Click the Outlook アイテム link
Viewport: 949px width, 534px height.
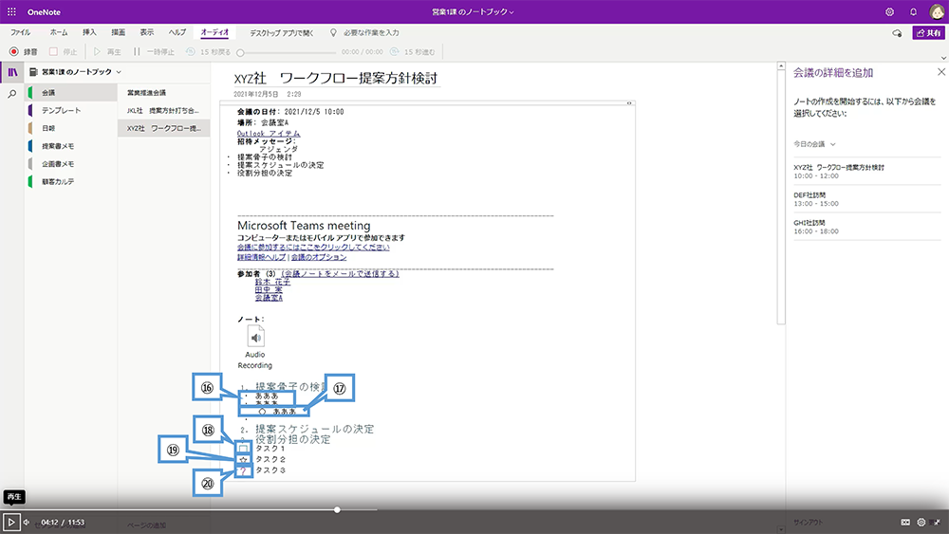pyautogui.click(x=269, y=133)
